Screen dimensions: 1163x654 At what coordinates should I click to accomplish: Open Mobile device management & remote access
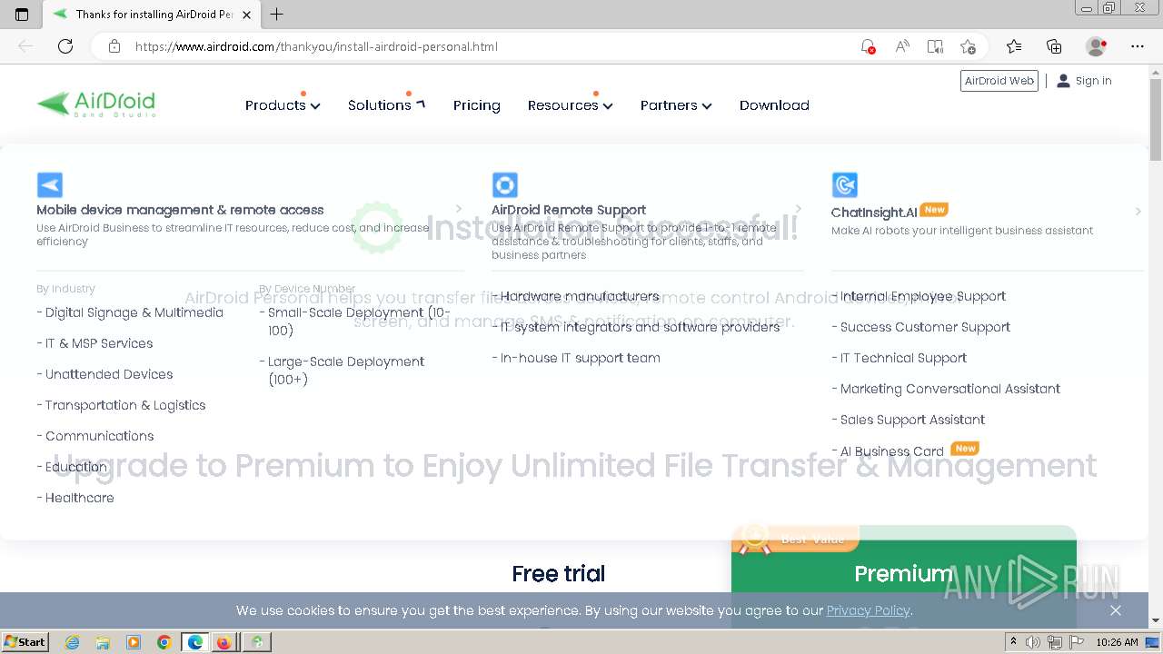[x=180, y=210]
